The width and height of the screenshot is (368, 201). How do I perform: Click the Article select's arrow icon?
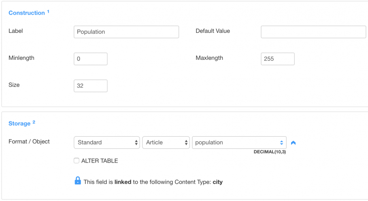pos(186,143)
